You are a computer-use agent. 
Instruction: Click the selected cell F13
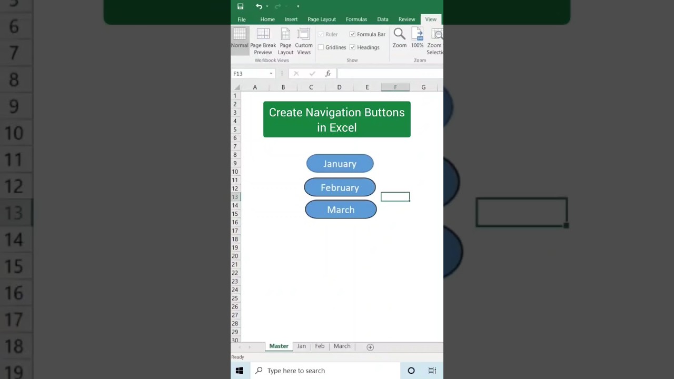click(395, 197)
